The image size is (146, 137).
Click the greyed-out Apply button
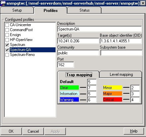pyautogui.click(x=55, y=131)
